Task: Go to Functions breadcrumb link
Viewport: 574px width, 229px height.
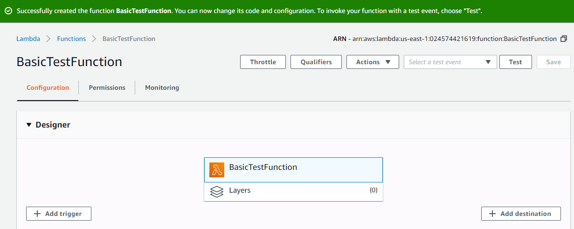Action: (71, 39)
